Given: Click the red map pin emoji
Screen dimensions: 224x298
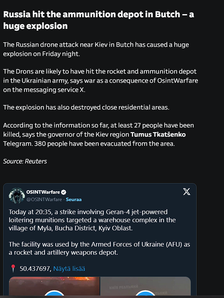Looking at the screenshot, I should point(13,268).
